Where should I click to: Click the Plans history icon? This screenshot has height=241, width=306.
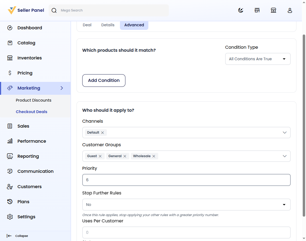click(x=10, y=202)
